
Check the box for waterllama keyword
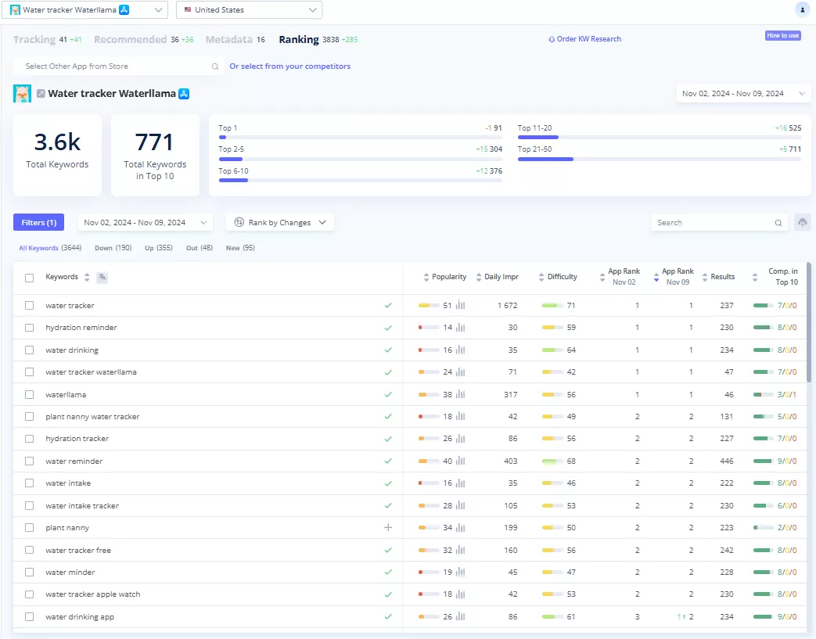(29, 395)
